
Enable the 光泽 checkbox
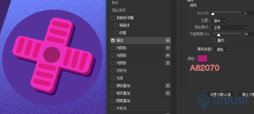pyautogui.click(x=113, y=78)
